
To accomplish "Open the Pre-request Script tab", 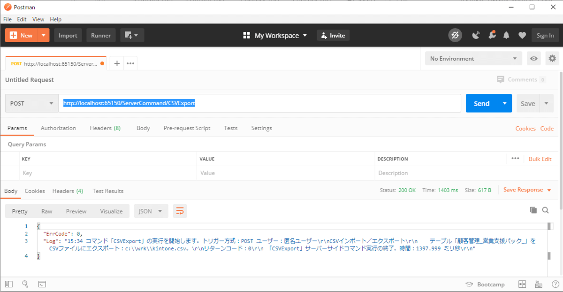I will [187, 128].
